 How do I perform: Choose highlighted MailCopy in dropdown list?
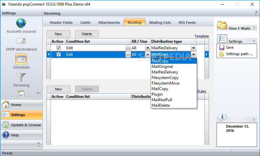tap(174, 61)
